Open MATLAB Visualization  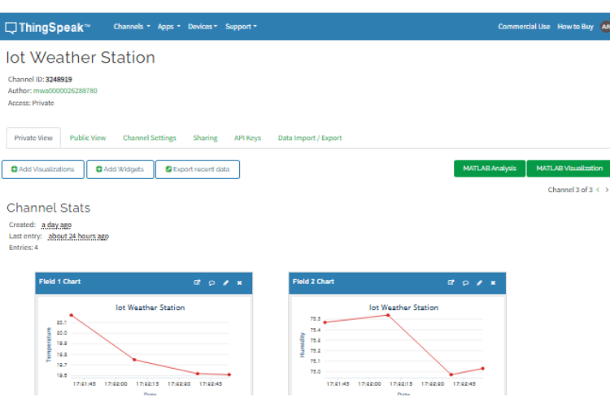point(569,168)
